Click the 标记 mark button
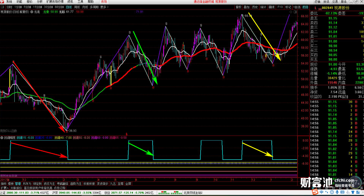This screenshot has height=196, width=364. tap(288, 7)
